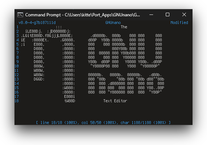Click the Modified status indicator
207x145 pixels.
[179, 22]
